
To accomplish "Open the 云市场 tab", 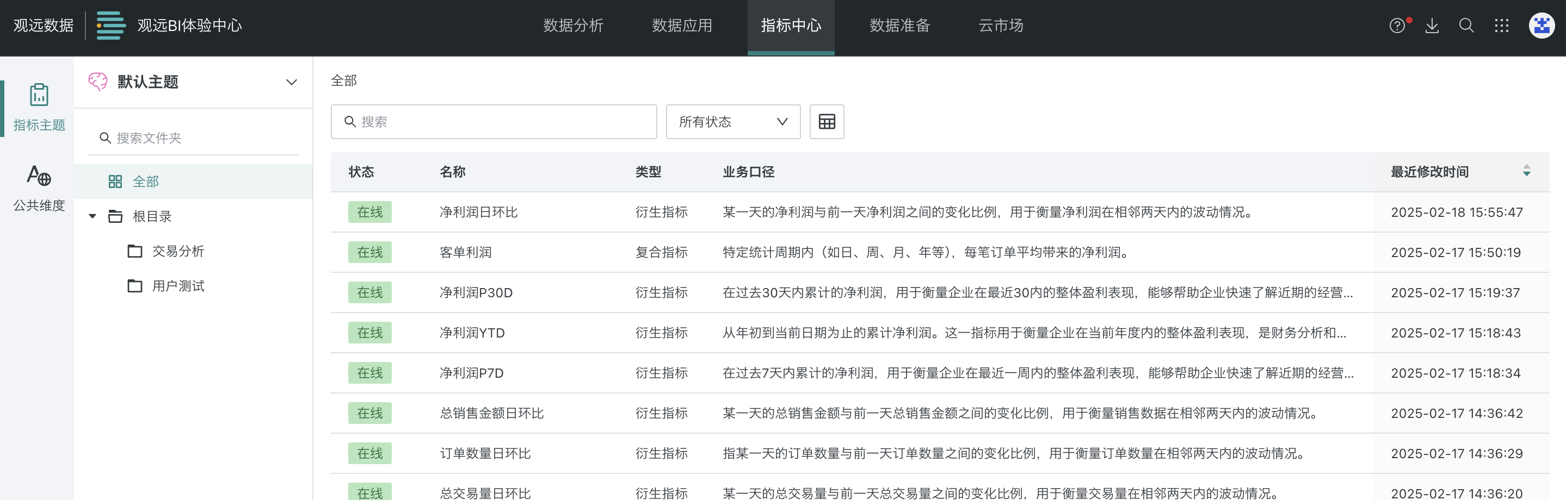I will (1001, 26).
